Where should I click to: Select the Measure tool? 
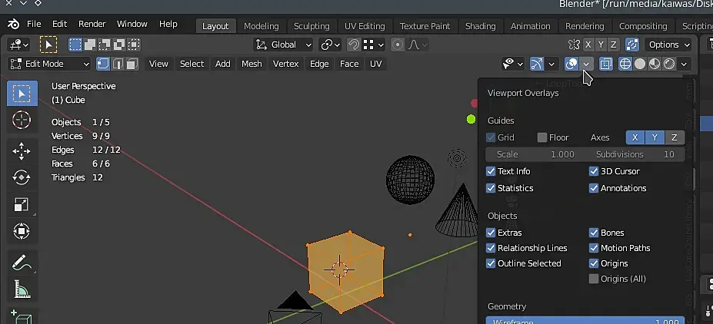pyautogui.click(x=22, y=289)
